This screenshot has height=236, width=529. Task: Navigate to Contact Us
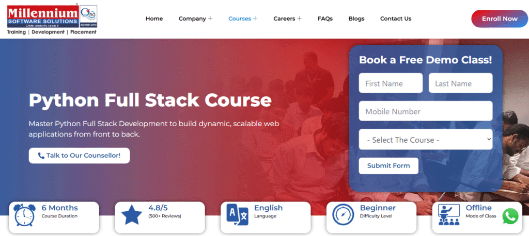(x=395, y=19)
